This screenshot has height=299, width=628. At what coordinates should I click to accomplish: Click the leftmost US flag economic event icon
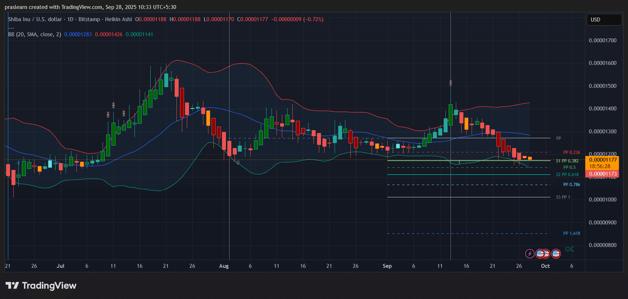(540, 254)
